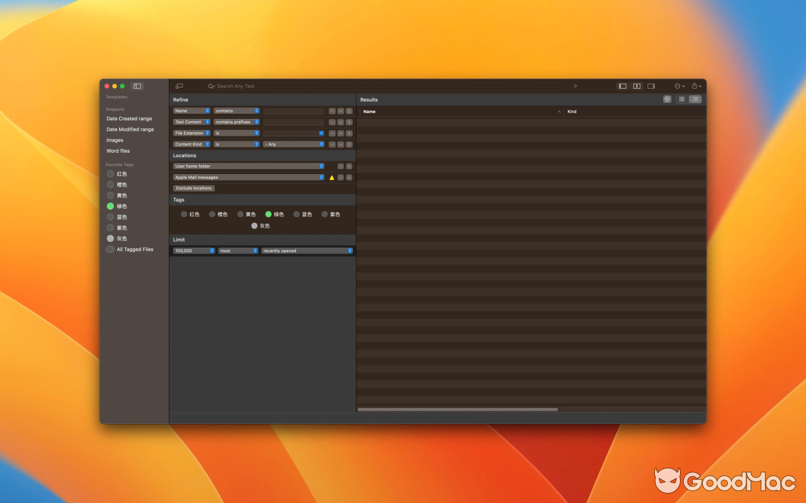Open the action menu in the toolbar
Viewport: 806px width, 503px height.
(x=678, y=86)
